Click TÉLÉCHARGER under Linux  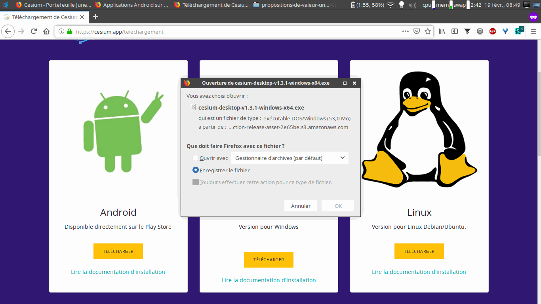point(419,251)
